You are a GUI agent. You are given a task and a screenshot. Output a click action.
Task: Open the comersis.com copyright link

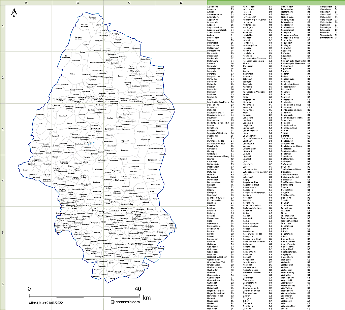click(x=125, y=302)
